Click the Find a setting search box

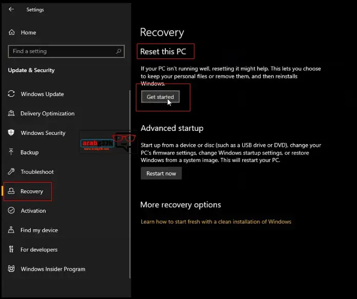[66, 51]
